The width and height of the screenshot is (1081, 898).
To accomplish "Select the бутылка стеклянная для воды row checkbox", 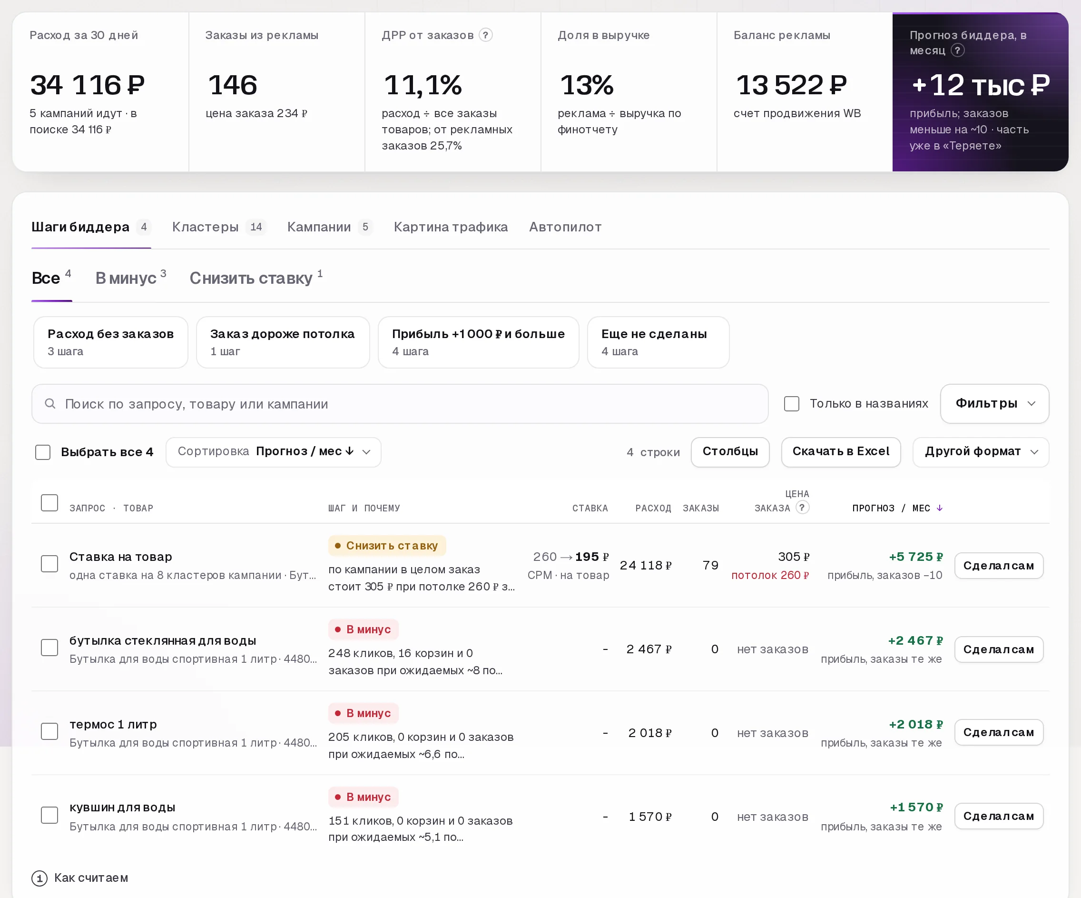I will tap(49, 648).
